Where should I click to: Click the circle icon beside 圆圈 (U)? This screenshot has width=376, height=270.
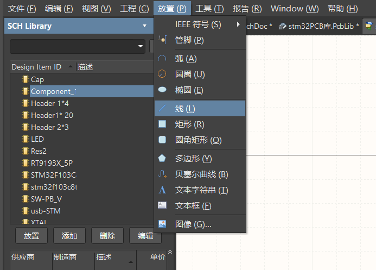[x=162, y=74]
